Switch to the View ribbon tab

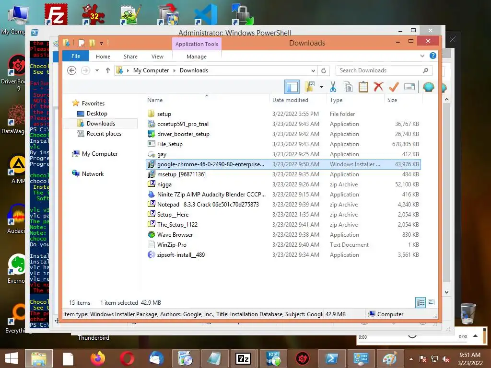click(157, 57)
